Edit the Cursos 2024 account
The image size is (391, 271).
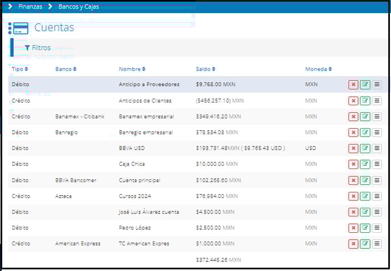coord(365,196)
